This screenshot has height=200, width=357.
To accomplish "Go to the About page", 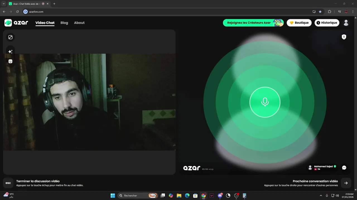I will [x=79, y=23].
